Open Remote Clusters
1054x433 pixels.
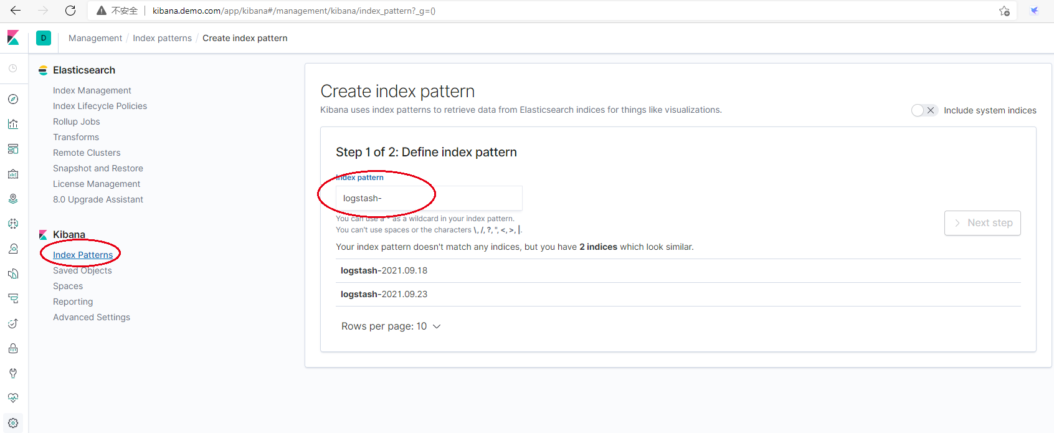87,153
